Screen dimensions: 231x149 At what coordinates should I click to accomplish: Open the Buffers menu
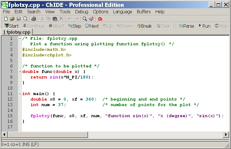tap(144, 12)
